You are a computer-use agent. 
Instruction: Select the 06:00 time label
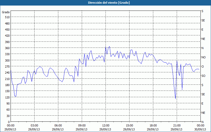(x=58, y=126)
